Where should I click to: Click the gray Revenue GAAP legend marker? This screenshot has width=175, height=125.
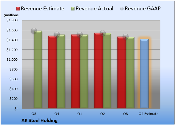pos(122,9)
